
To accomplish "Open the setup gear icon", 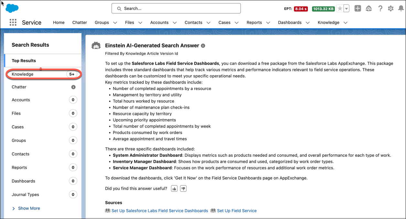I will (391, 9).
